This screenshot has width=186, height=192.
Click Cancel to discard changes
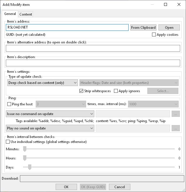pyautogui.click(x=120, y=187)
